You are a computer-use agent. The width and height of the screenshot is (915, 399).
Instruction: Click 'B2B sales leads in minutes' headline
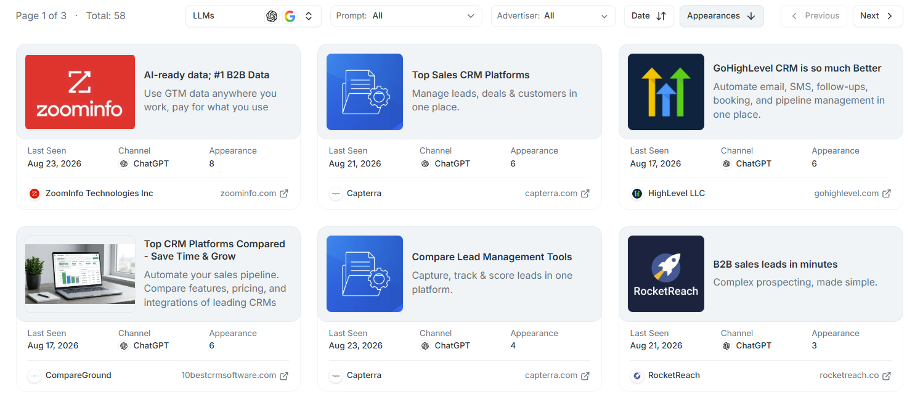pos(775,265)
